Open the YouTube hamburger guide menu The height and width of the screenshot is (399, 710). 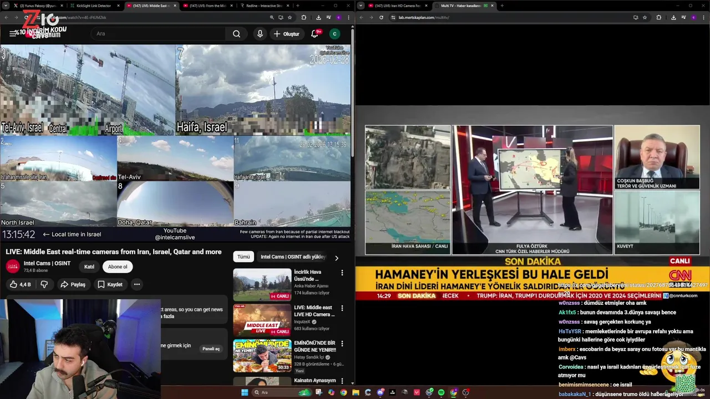coord(13,34)
